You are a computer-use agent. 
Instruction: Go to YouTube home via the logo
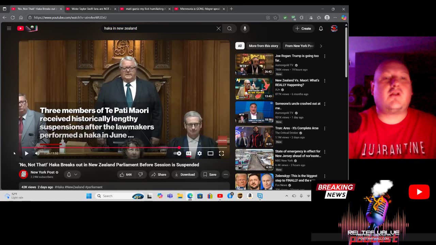[x=27, y=29]
